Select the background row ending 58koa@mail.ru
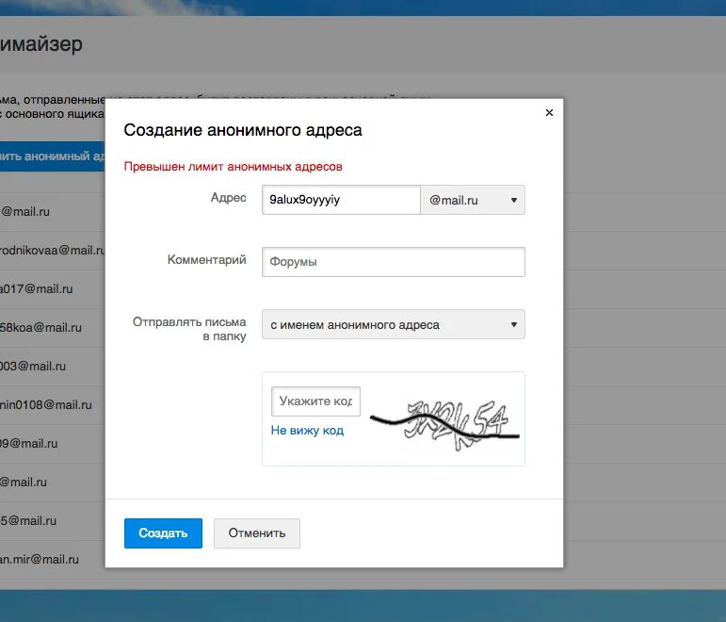The height and width of the screenshot is (622, 726). coord(53,328)
